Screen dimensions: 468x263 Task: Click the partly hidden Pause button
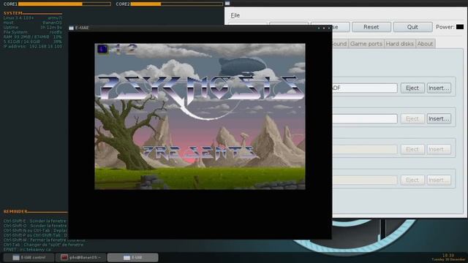coord(341,27)
